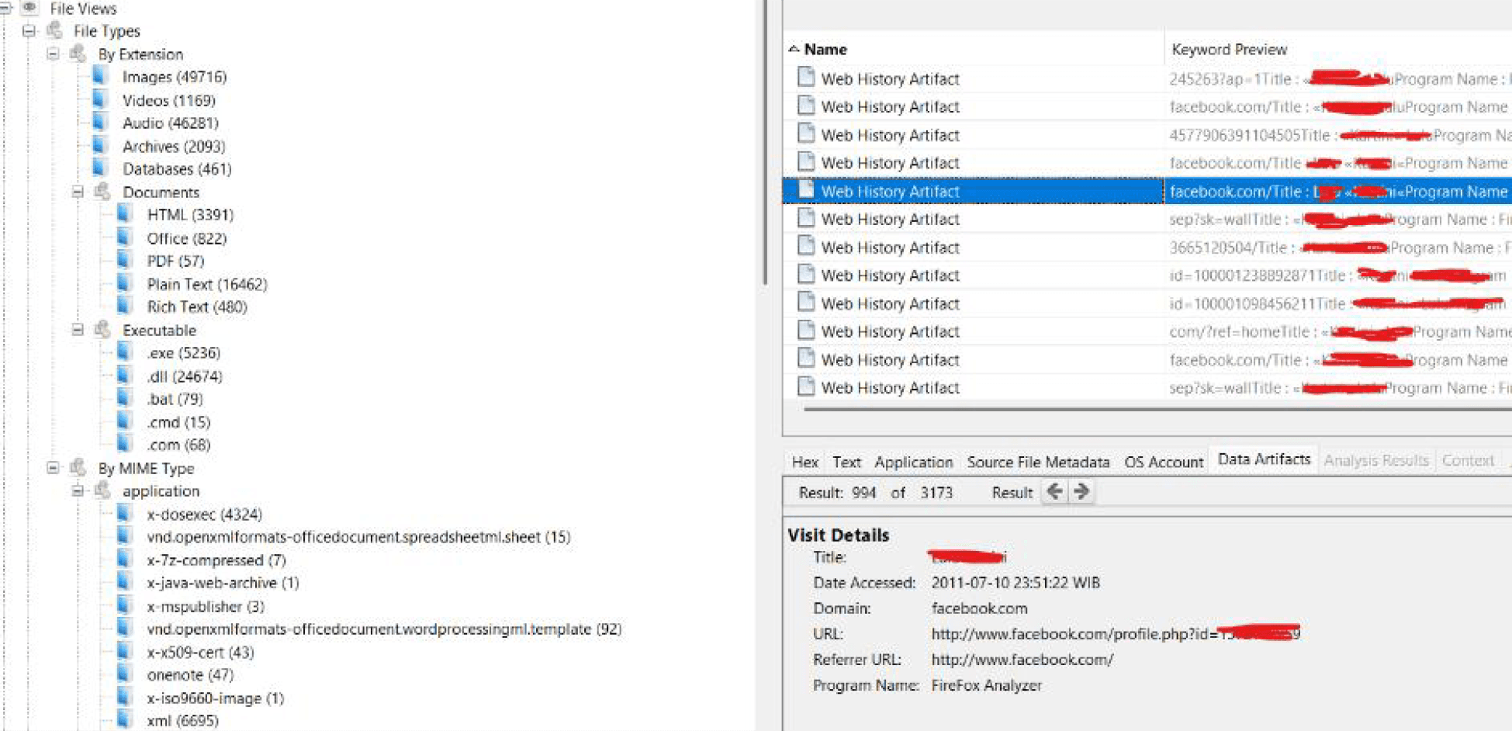The image size is (1512, 731).
Task: Collapse the By Extension tree node
Action: click(53, 54)
